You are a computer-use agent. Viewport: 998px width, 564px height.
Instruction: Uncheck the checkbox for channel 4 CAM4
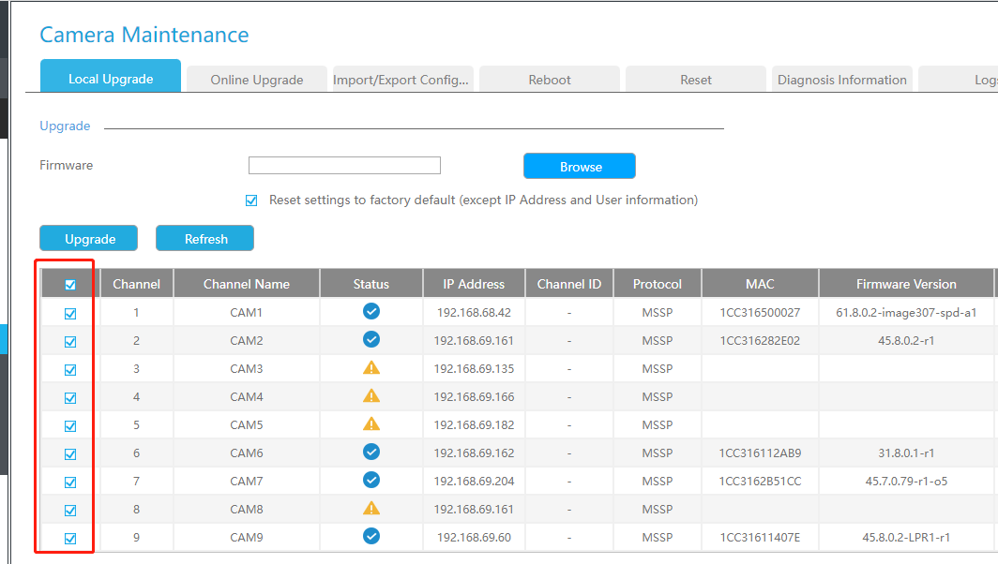pos(70,398)
